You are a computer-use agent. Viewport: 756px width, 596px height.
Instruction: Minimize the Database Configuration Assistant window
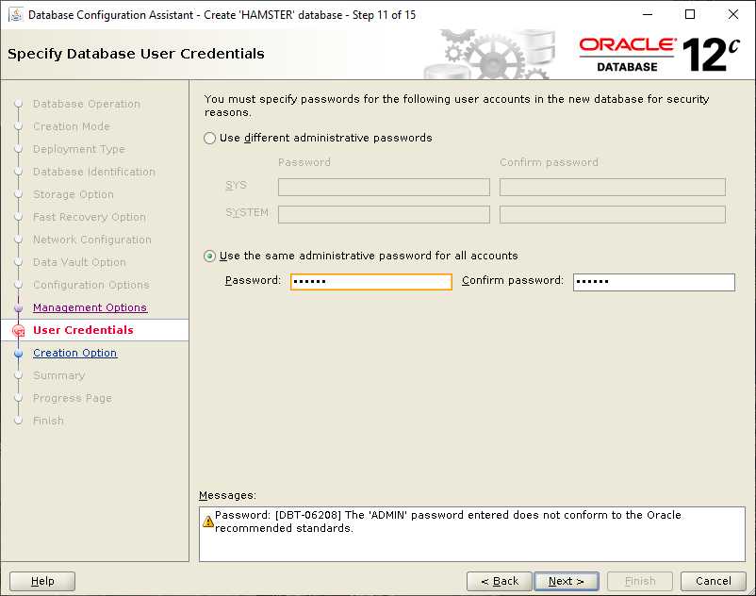point(648,14)
